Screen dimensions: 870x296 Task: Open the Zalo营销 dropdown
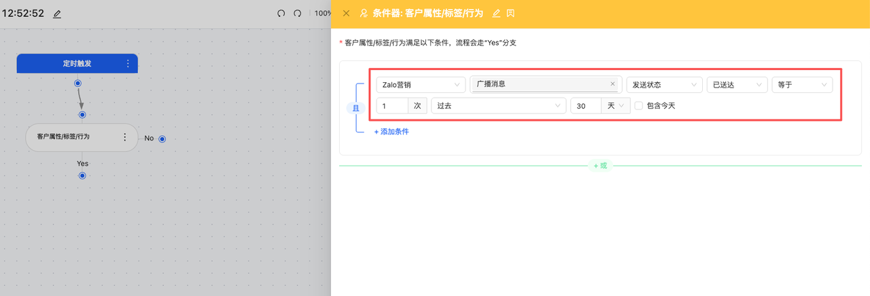420,85
